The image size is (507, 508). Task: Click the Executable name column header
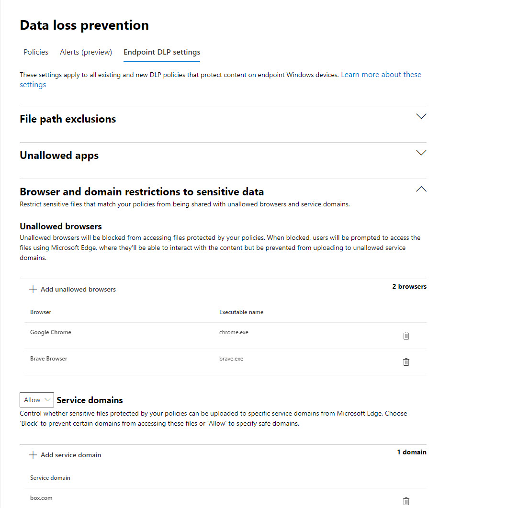point(241,312)
